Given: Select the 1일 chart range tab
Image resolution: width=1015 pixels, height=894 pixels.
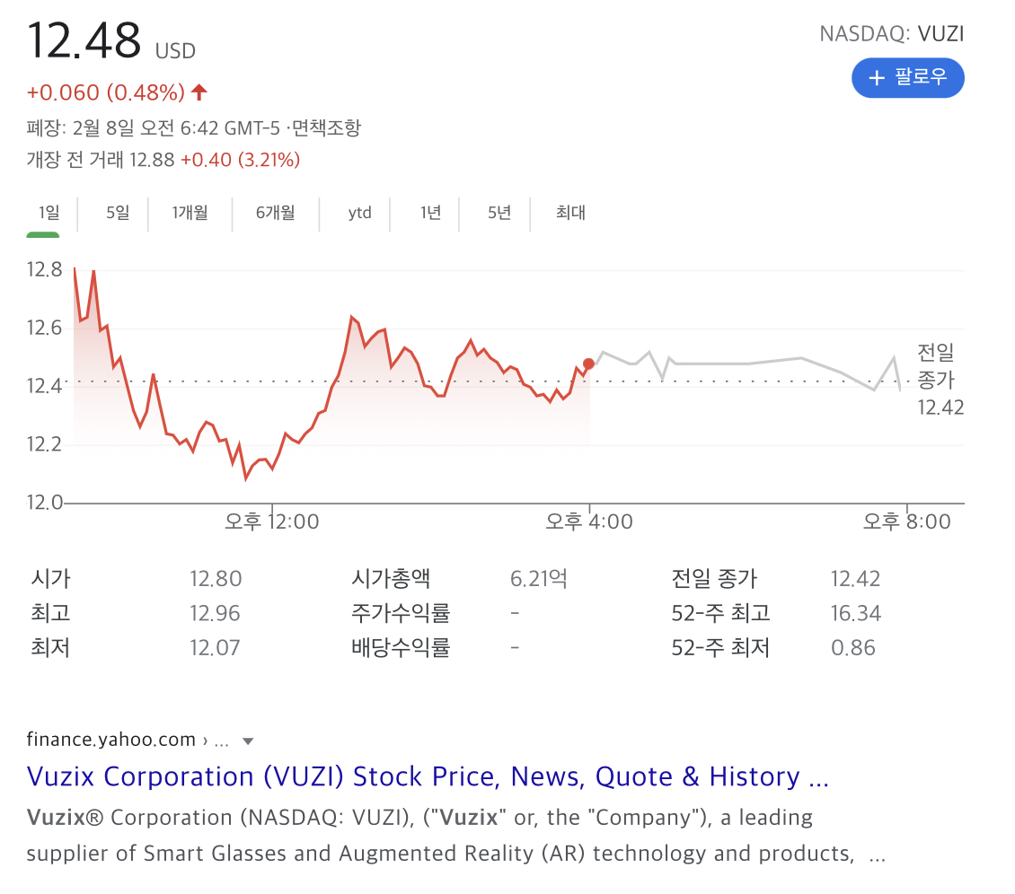Looking at the screenshot, I should tap(49, 213).
